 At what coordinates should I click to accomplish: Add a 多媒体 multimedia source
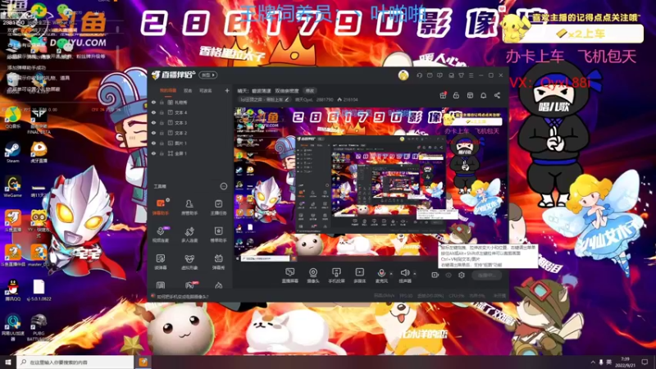(x=360, y=276)
